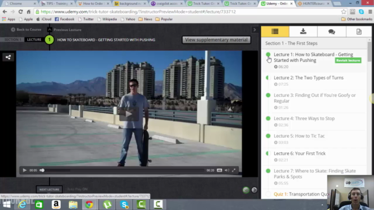Open Lecture 7: Where to Skate

coord(314,174)
